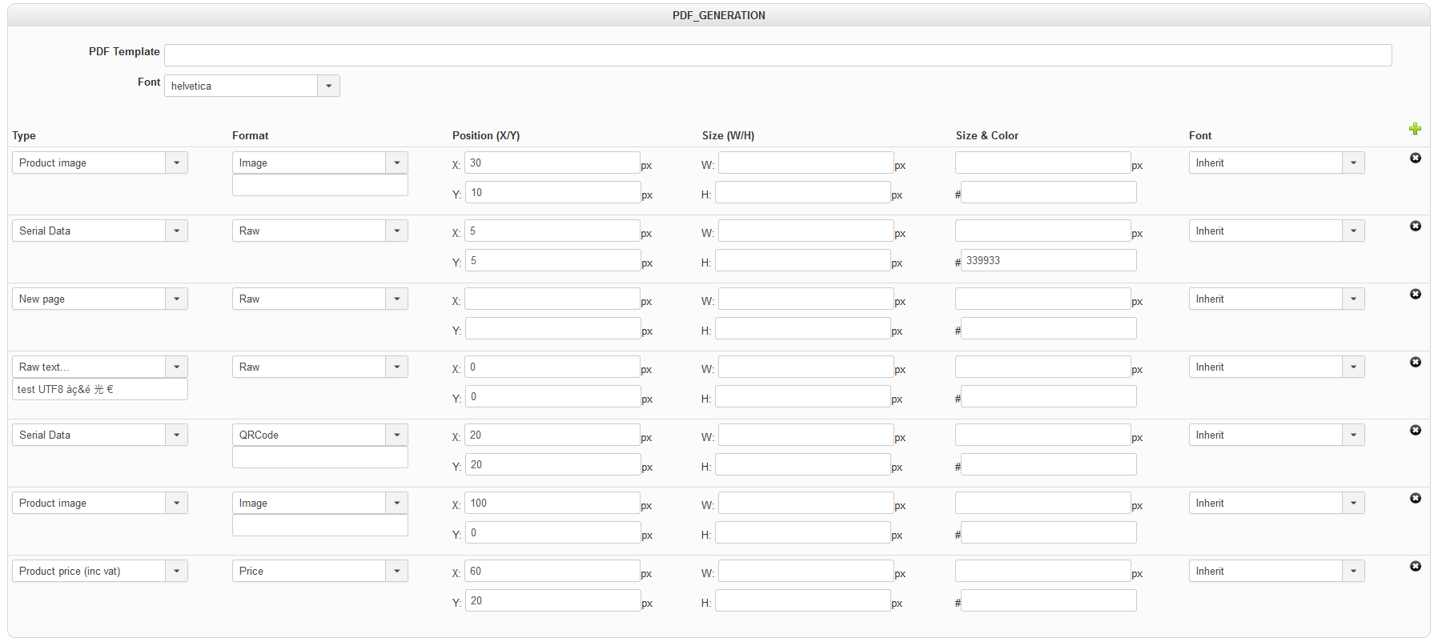Open the helvetica font dropdown
The height and width of the screenshot is (642, 1442).
(x=328, y=86)
